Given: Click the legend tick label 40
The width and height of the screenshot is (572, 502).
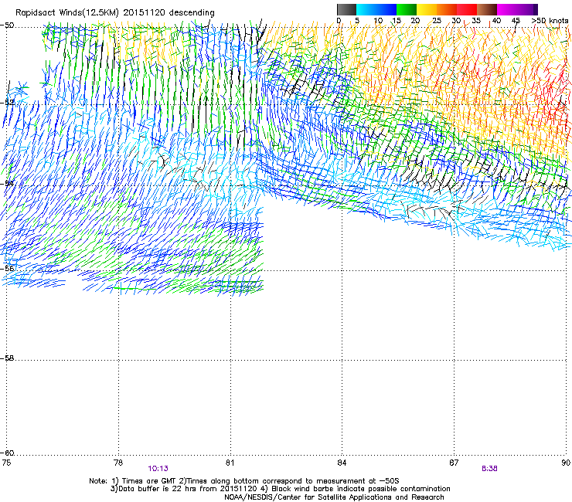Looking at the screenshot, I should 497,21.
